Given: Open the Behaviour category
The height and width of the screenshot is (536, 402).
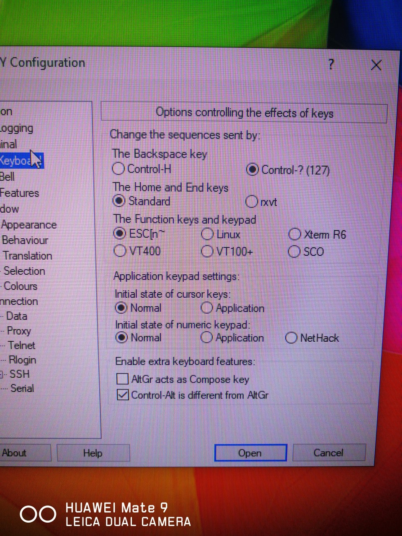Looking at the screenshot, I should [25, 240].
